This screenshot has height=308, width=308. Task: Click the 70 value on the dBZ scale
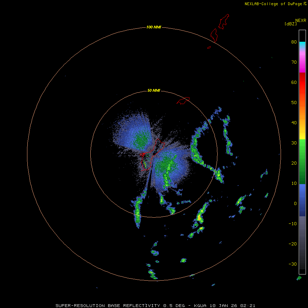pos(294,62)
